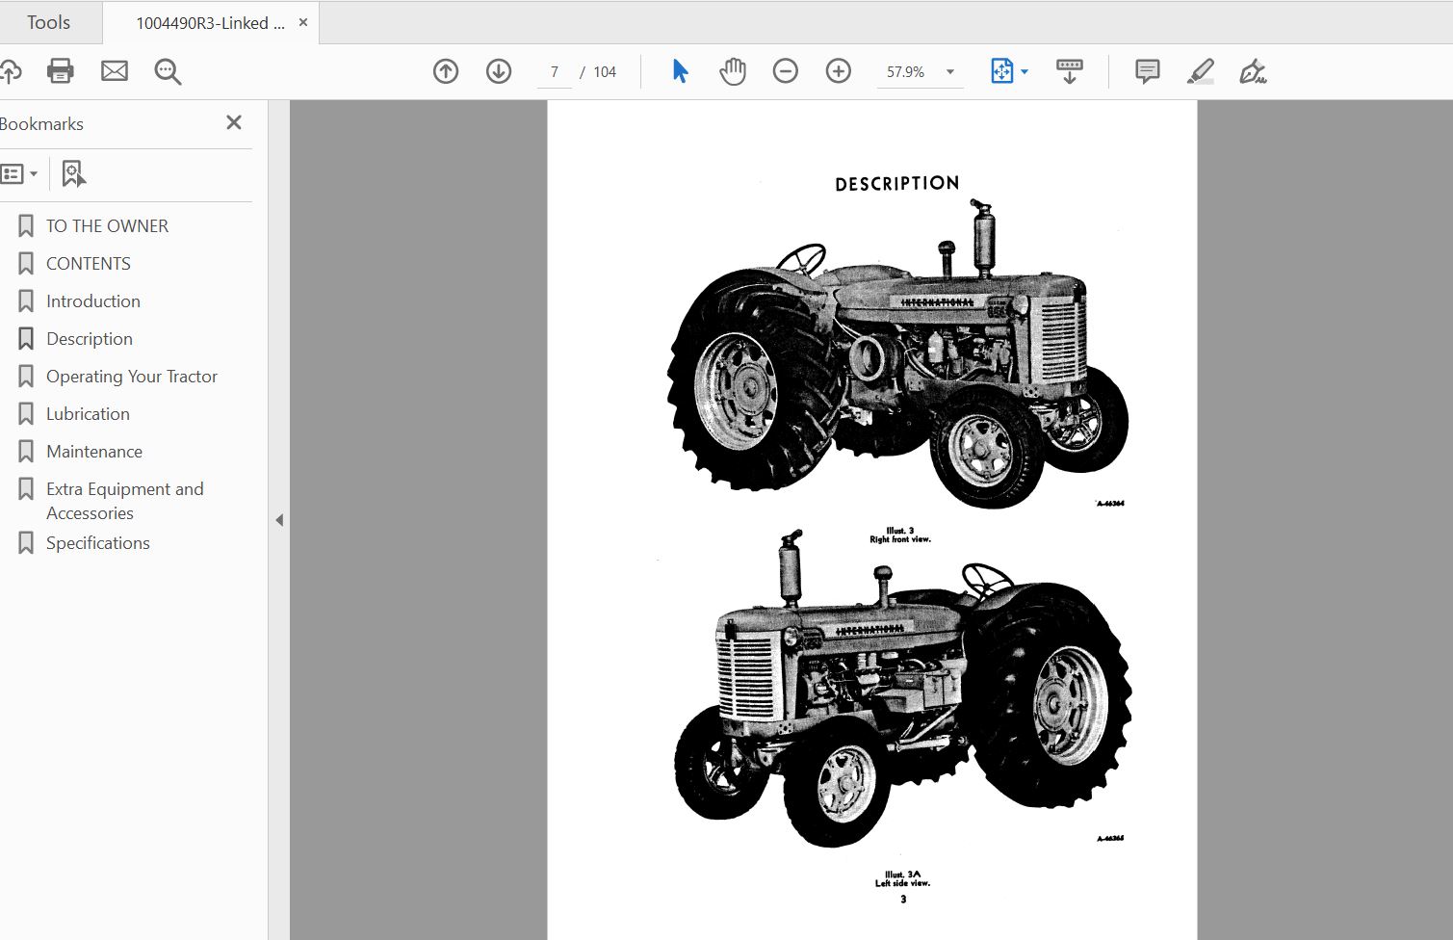Viewport: 1453px width, 940px height.
Task: Go to next page arrow
Action: (x=499, y=71)
